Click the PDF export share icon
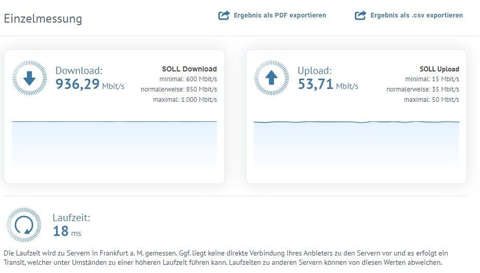480x273 pixels. 224,15
